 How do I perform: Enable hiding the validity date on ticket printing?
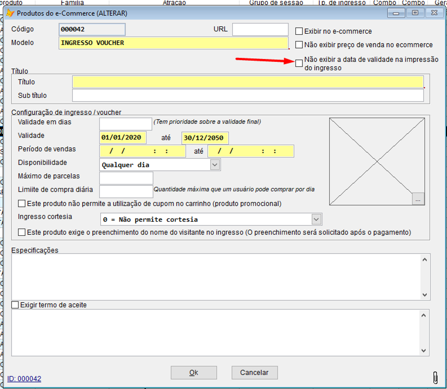299,63
